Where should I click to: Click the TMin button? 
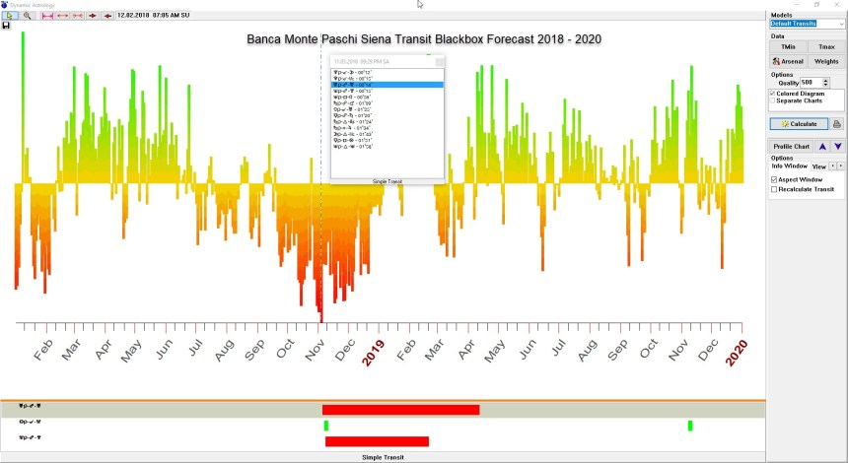(x=788, y=47)
